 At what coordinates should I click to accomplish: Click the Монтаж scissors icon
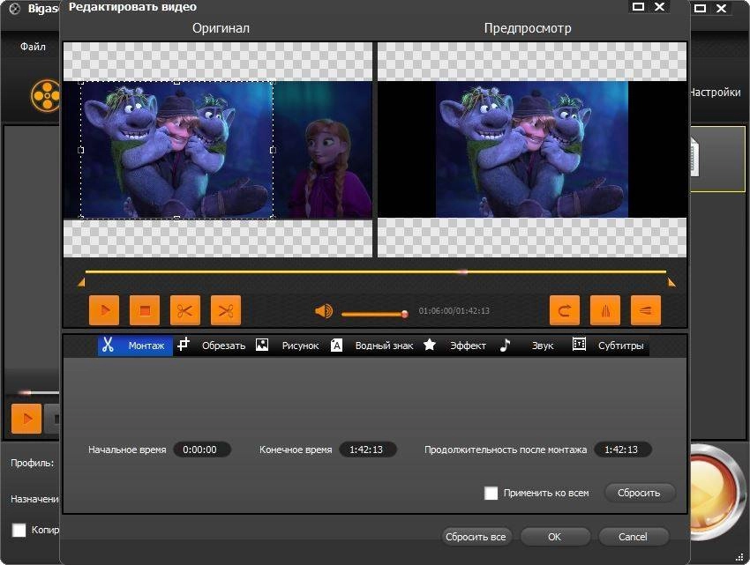[109, 345]
